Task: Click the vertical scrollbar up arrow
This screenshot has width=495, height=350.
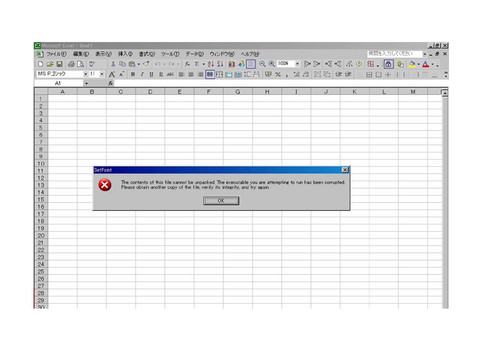Action: pos(445,93)
